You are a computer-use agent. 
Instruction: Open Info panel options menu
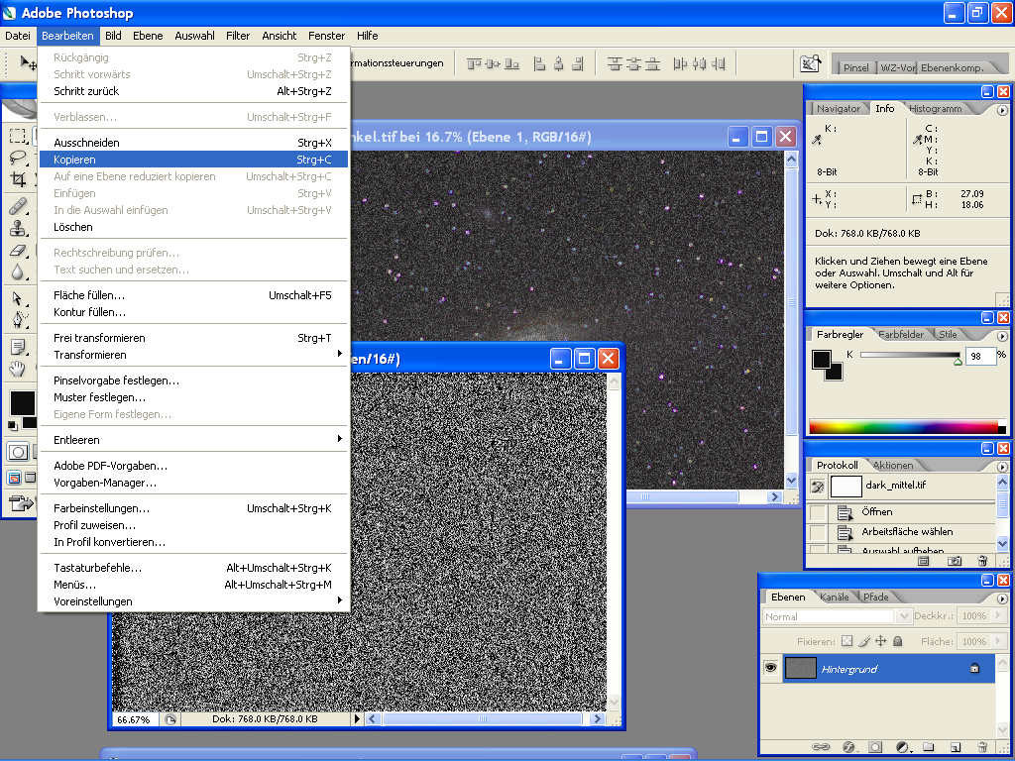tap(1002, 110)
